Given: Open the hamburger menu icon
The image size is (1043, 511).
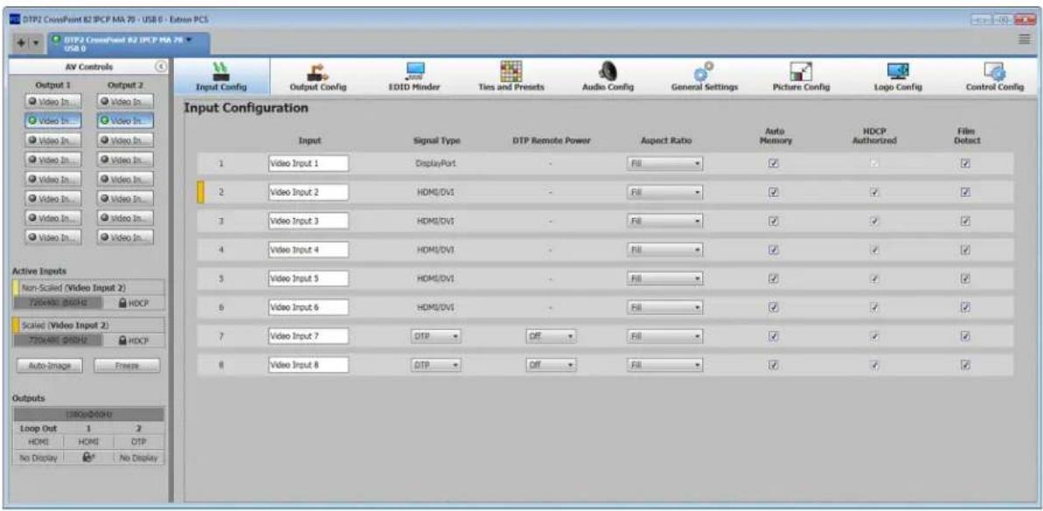Looking at the screenshot, I should click(1025, 40).
